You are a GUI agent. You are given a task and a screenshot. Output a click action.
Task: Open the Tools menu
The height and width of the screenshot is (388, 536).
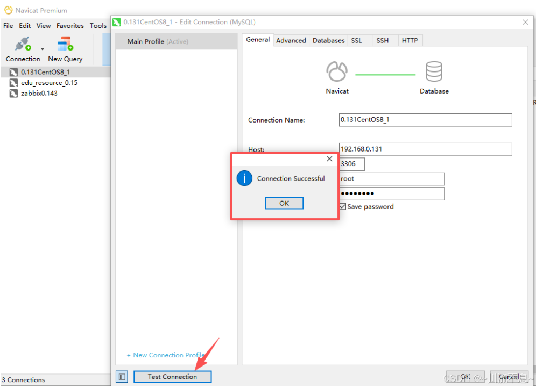[x=98, y=26]
